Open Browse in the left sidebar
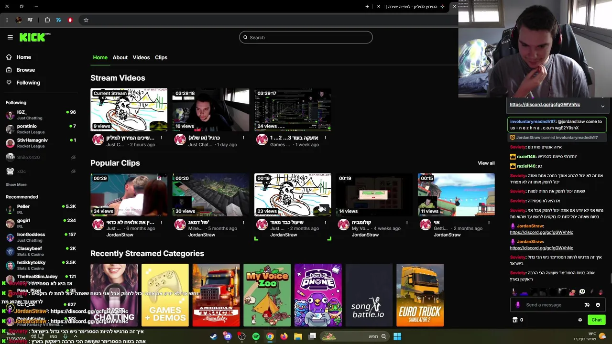The width and height of the screenshot is (612, 344). [21, 70]
